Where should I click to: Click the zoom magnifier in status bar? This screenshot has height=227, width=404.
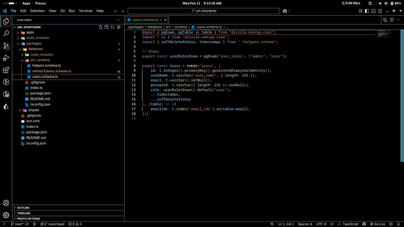[272, 224]
